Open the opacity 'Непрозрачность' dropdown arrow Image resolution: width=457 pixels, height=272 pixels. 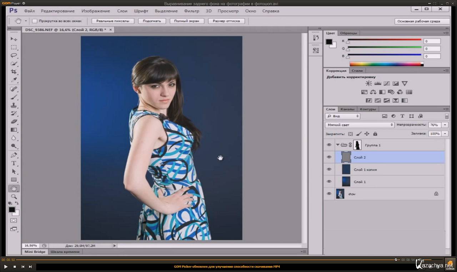[x=445, y=125]
